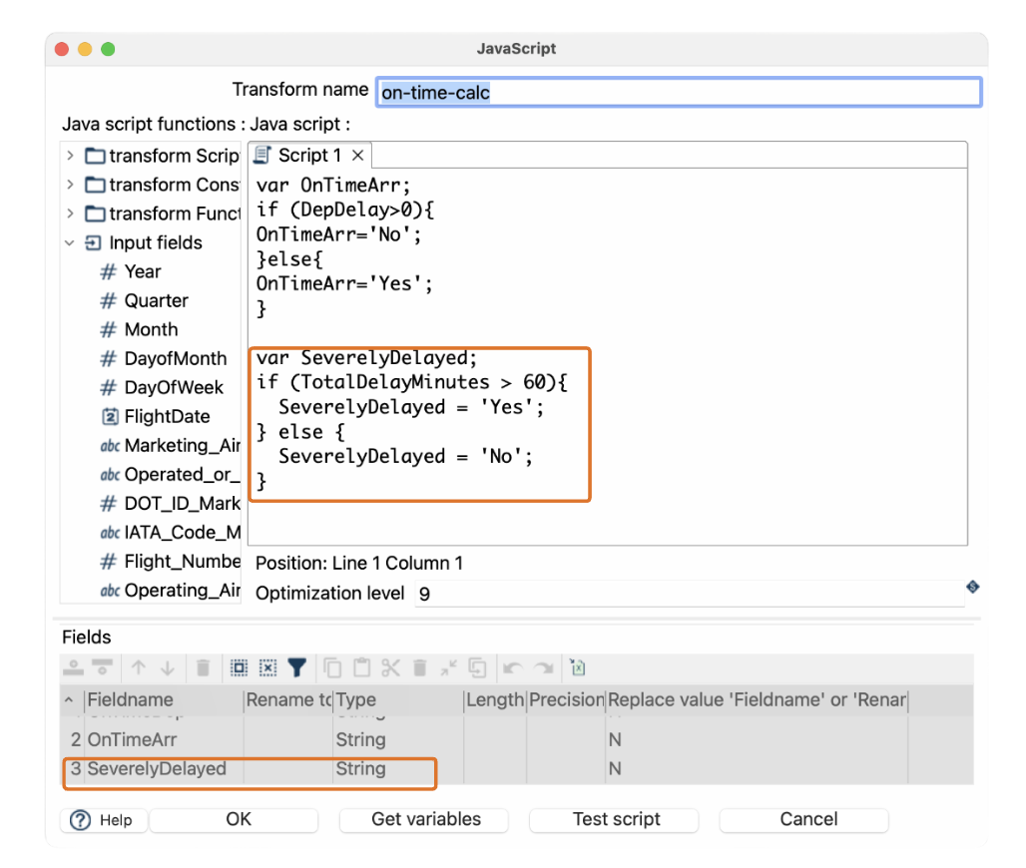This screenshot has width=1026, height=868.
Task: Click the clear selection icon in Fields toolbar
Action: pyautogui.click(x=267, y=667)
